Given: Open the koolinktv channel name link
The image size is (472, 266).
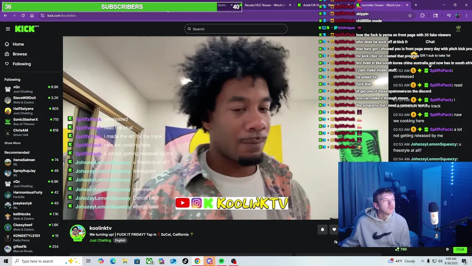Looking at the screenshot, I should pos(100,228).
